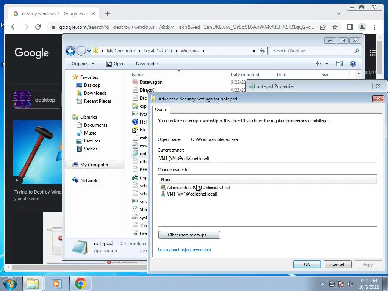Screen dimensions: 388x291
Task: Select My Computer in navigation pane
Action: [94, 165]
